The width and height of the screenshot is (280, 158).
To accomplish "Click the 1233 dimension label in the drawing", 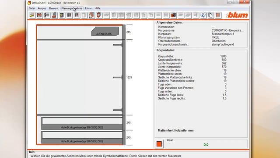I will (x=129, y=77).
